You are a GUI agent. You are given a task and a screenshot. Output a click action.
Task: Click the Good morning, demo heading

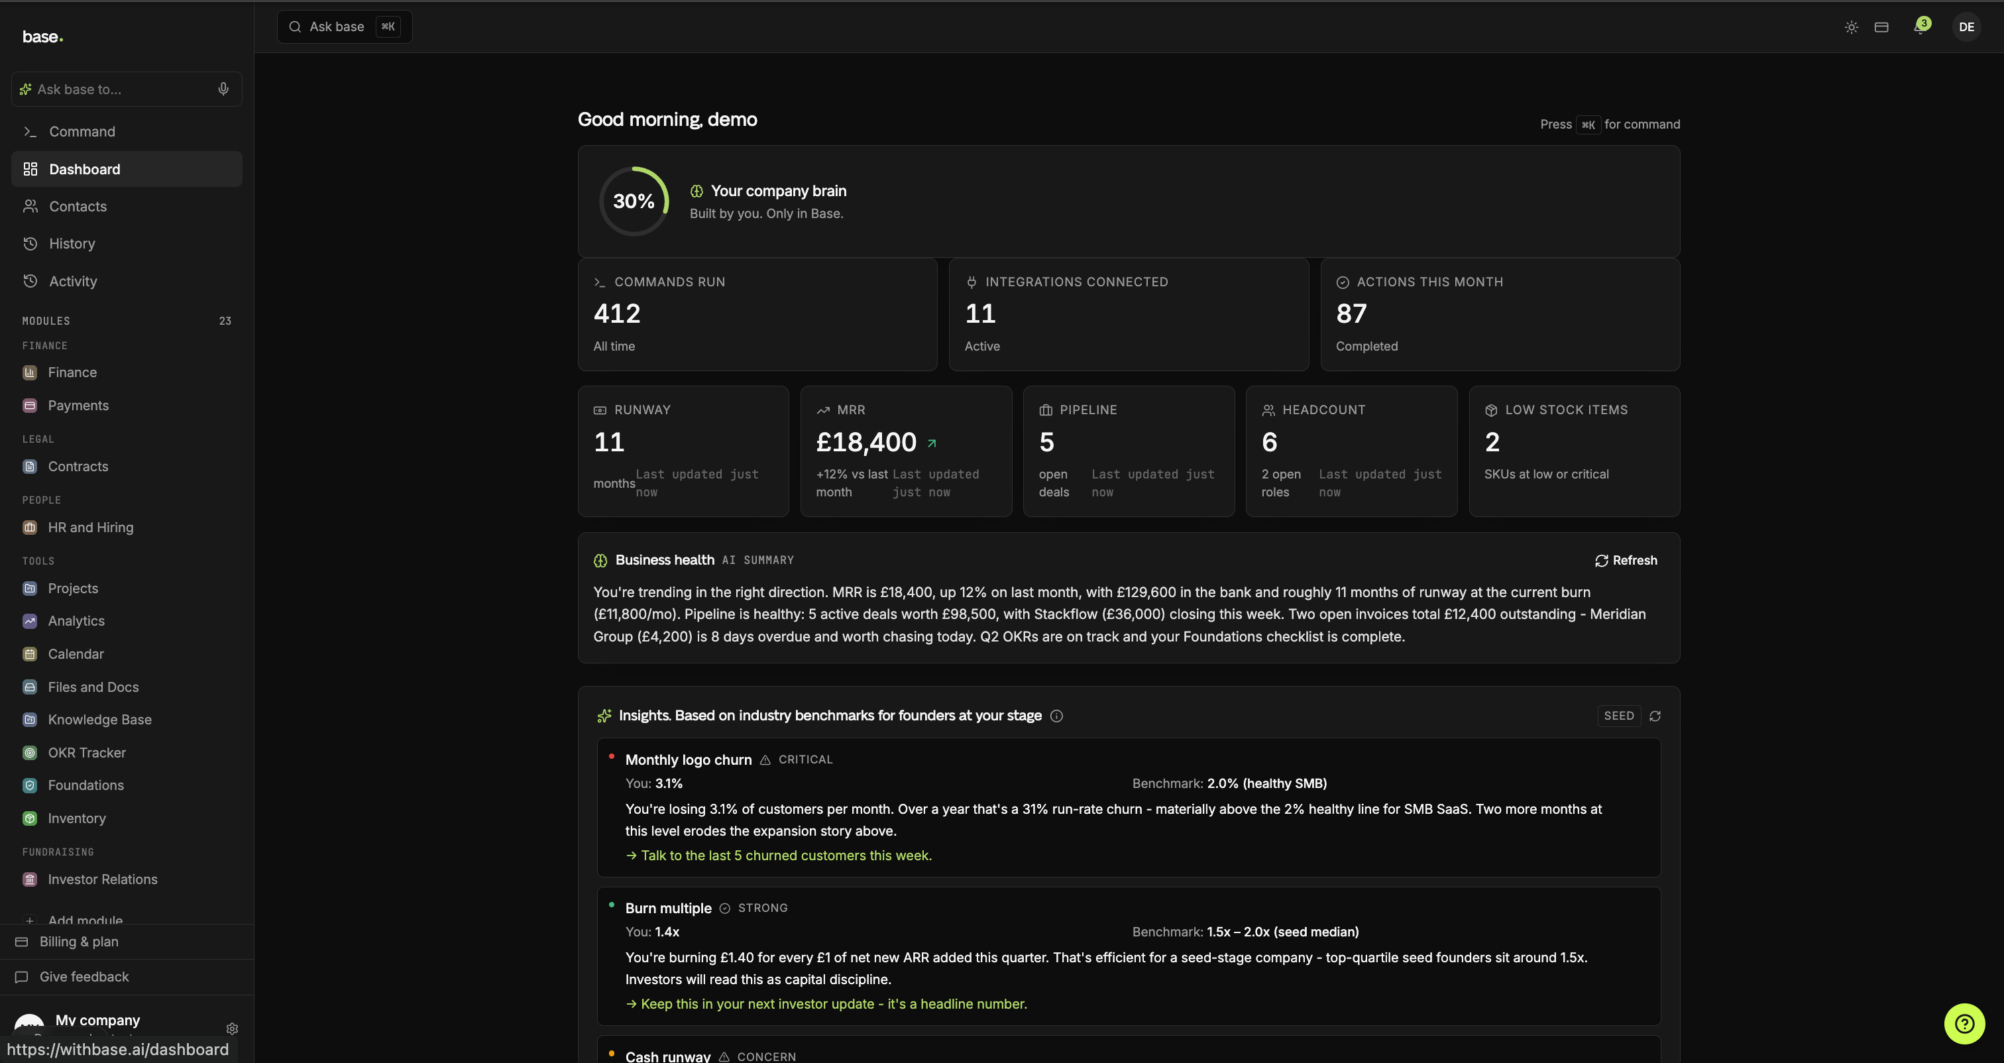(x=667, y=119)
